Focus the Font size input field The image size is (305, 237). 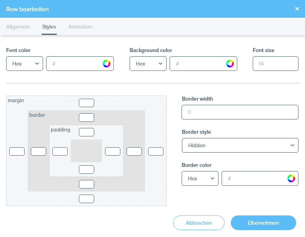[275, 64]
